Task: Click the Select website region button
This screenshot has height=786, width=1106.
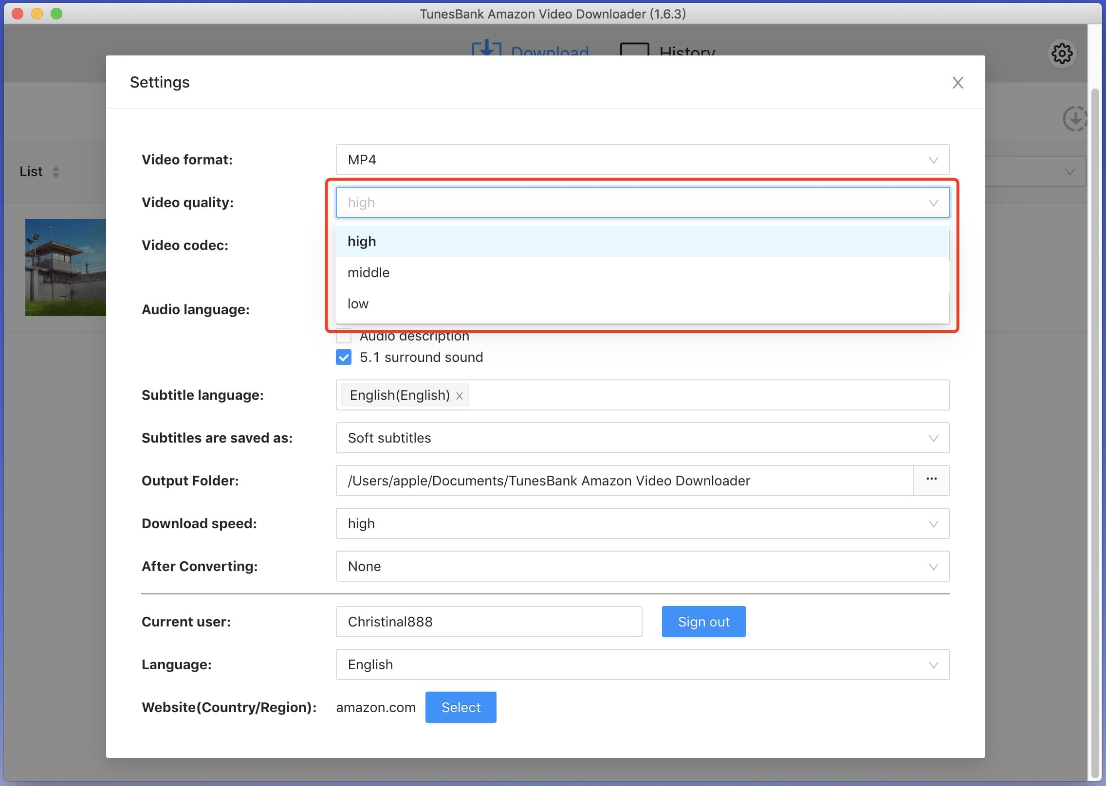Action: click(461, 707)
